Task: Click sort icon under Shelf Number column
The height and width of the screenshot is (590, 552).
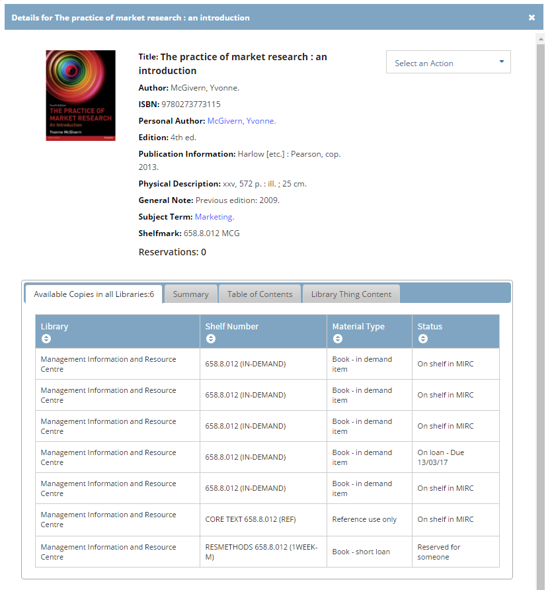Action: (210, 339)
